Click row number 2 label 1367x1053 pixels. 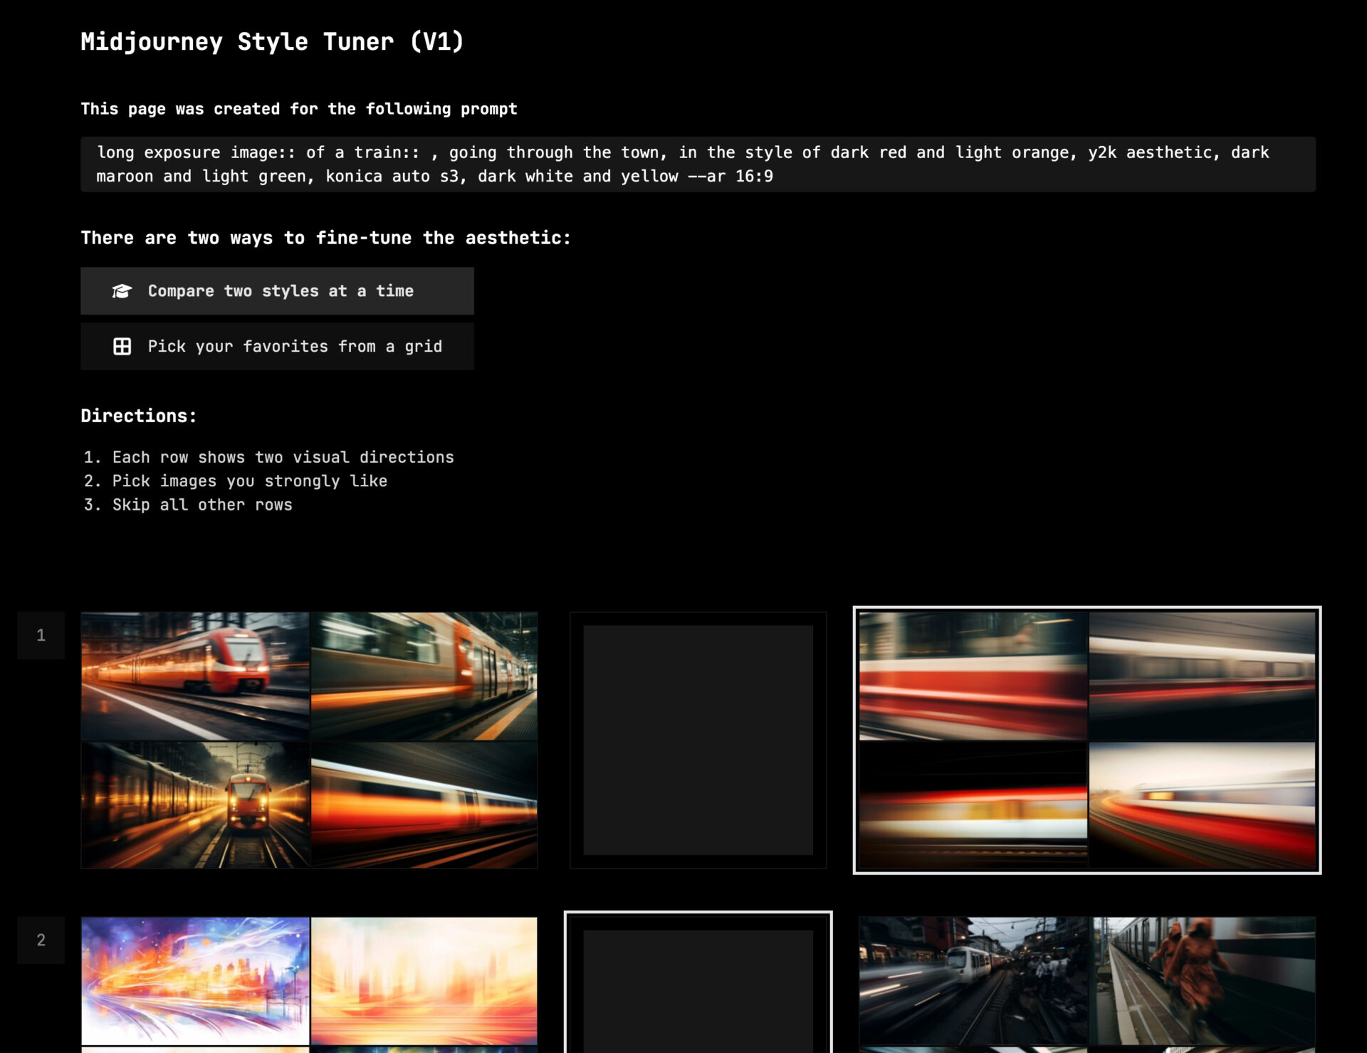click(41, 940)
